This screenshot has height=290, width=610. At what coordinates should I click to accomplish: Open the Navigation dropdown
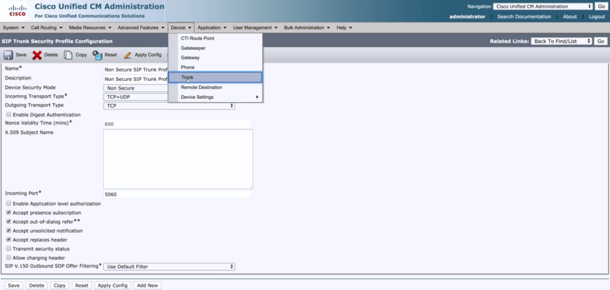[543, 7]
